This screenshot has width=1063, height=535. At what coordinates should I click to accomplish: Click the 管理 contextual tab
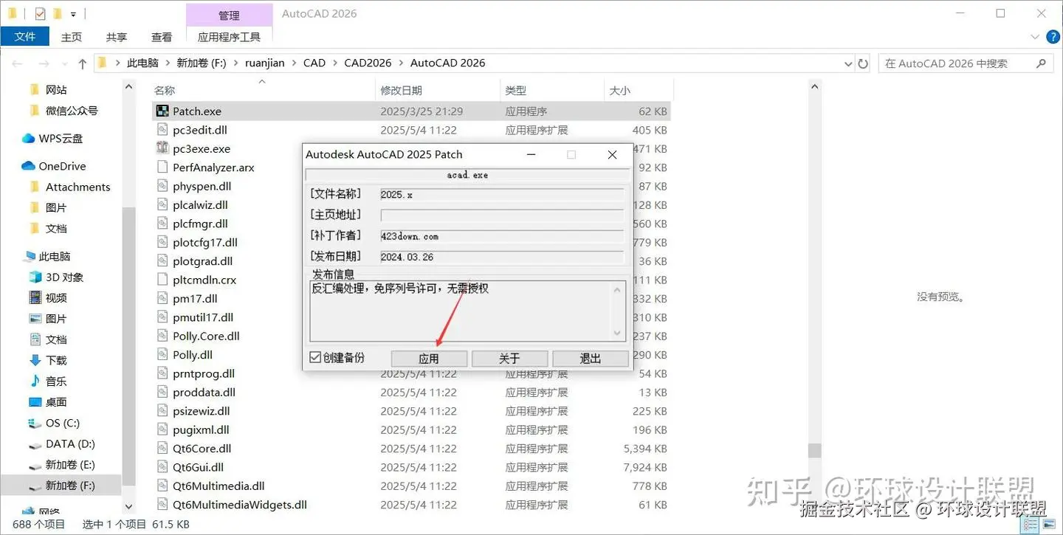pyautogui.click(x=229, y=15)
